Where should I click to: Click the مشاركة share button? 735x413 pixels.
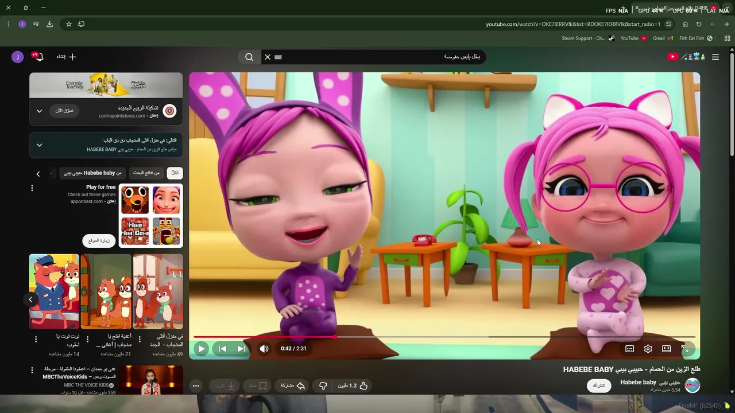(292, 386)
